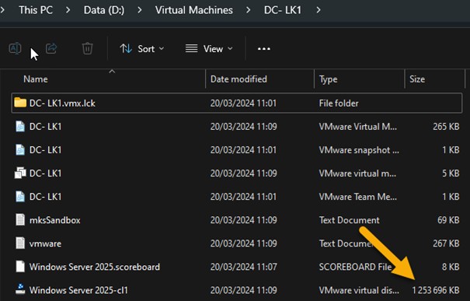
Task: Sort by the Name column header
Action: click(36, 79)
